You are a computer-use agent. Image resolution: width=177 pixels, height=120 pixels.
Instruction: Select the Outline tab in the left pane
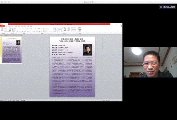[6, 35]
